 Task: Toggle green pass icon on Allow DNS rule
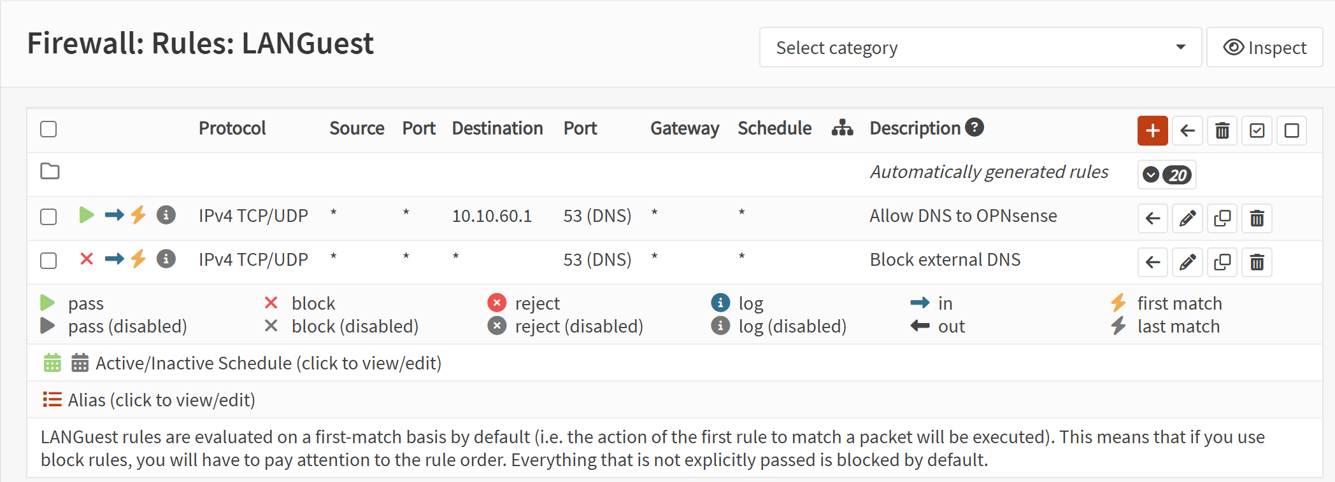coord(87,215)
